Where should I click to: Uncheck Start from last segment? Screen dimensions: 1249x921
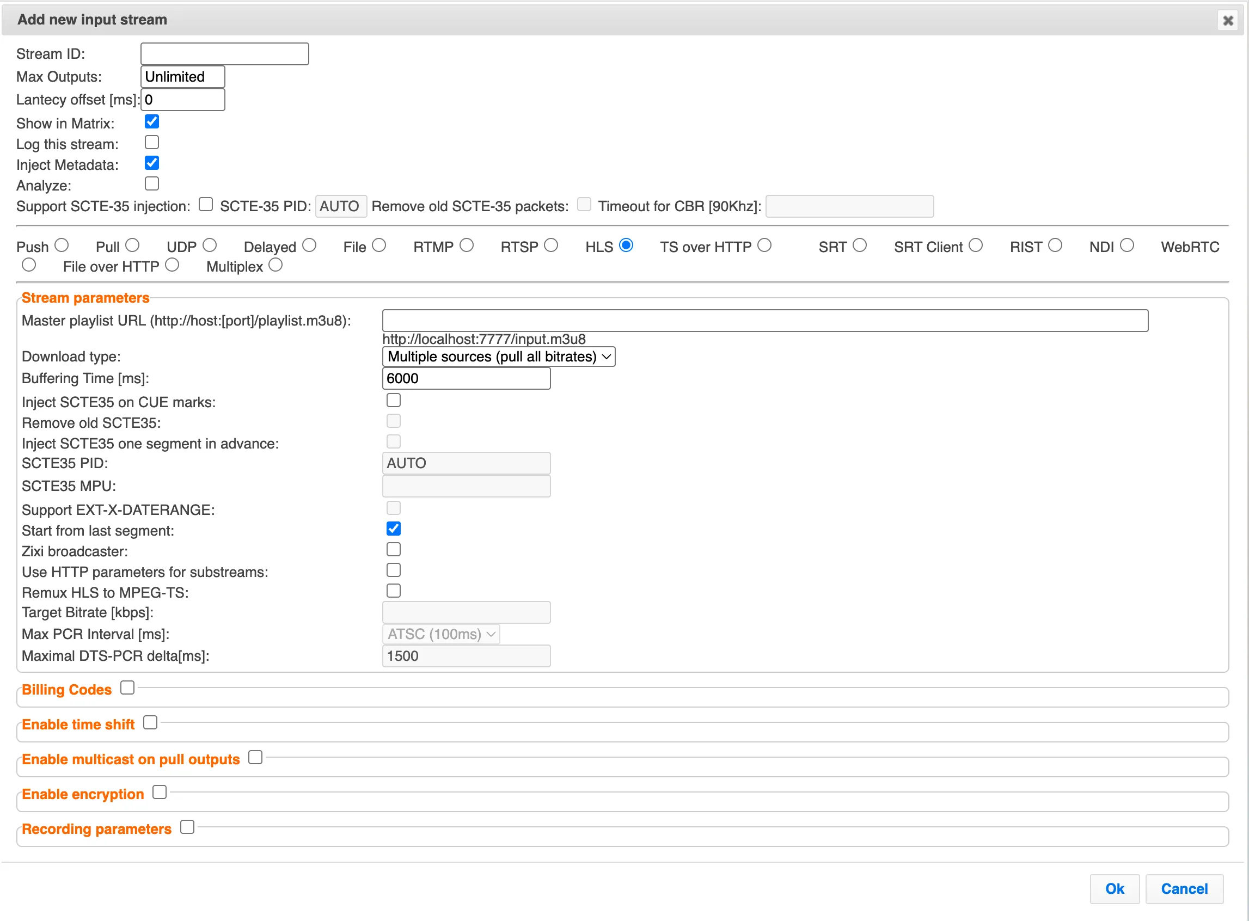[x=394, y=529]
